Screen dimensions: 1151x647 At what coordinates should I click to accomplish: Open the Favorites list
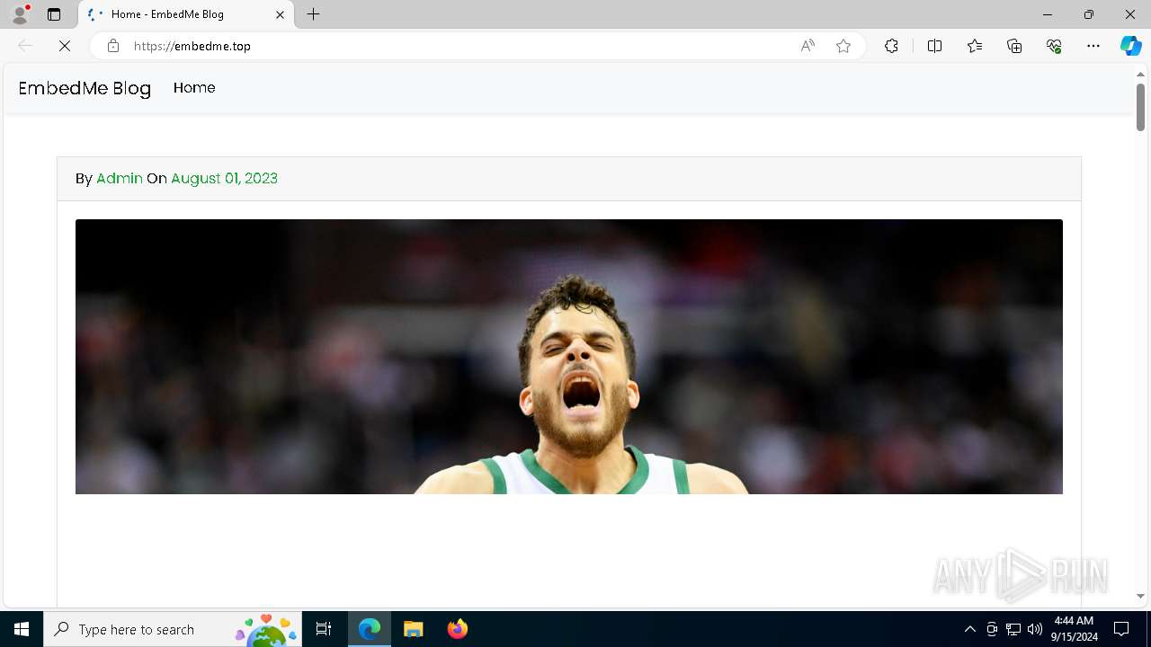tap(975, 46)
